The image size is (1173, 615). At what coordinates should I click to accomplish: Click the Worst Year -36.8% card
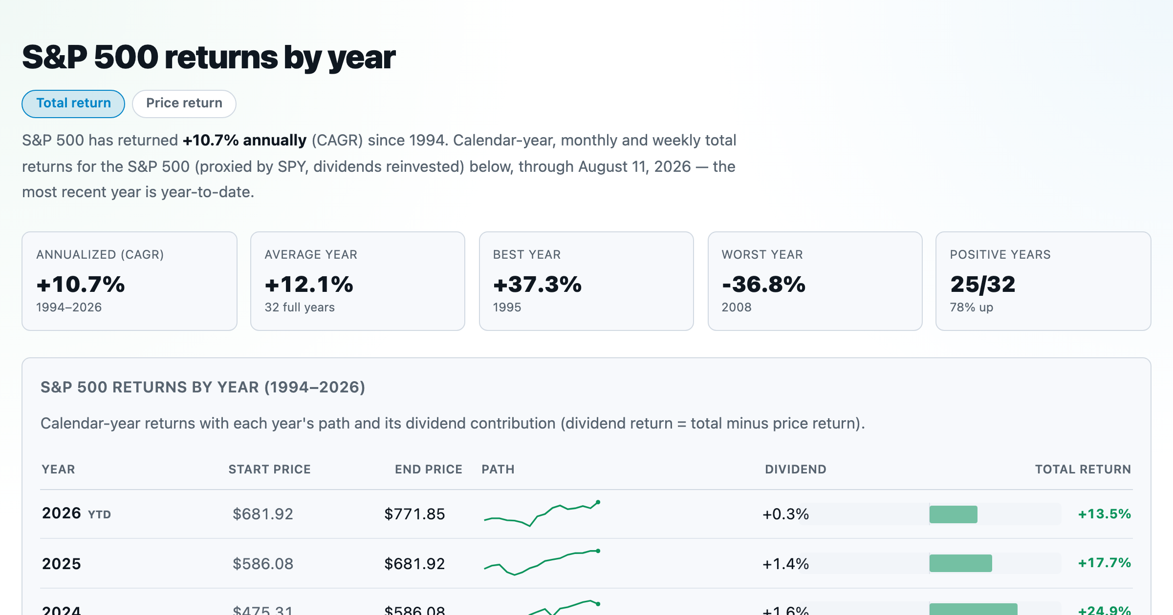(x=815, y=281)
